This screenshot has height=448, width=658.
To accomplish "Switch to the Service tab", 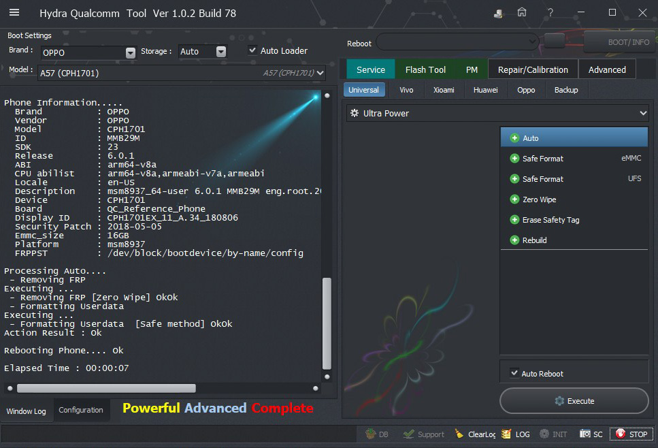I will click(371, 69).
